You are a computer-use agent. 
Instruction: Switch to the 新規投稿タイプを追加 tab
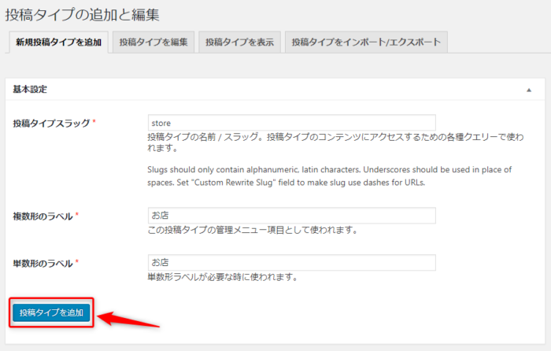click(x=59, y=42)
